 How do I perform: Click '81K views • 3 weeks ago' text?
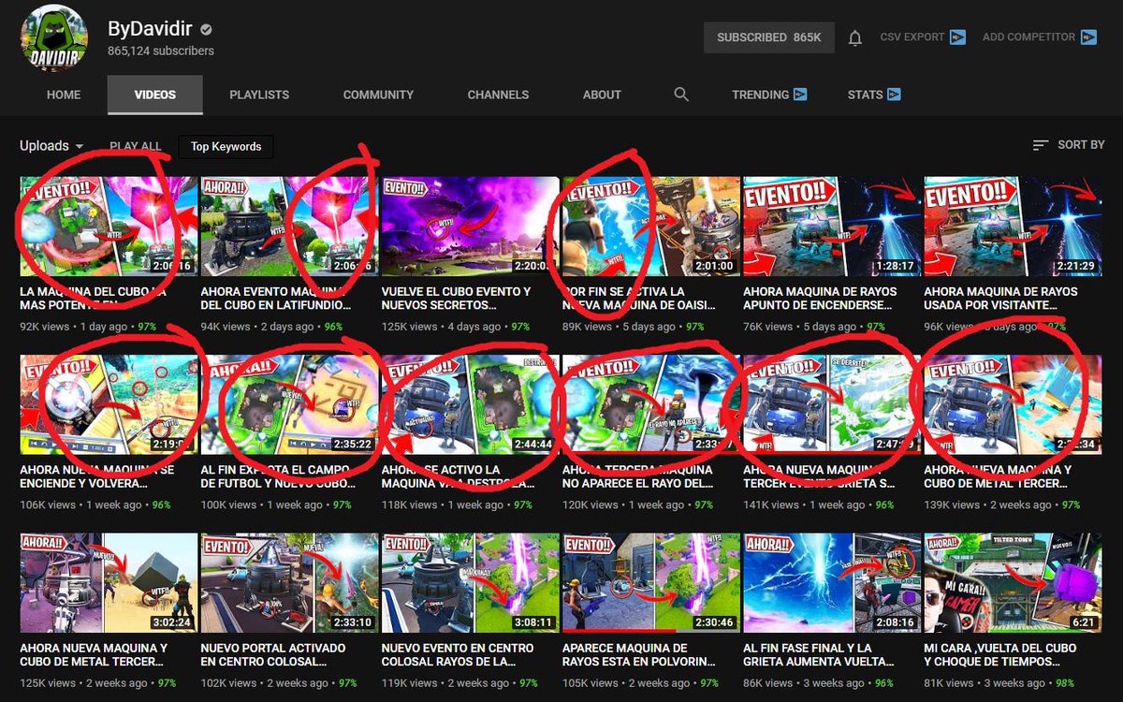(x=987, y=682)
